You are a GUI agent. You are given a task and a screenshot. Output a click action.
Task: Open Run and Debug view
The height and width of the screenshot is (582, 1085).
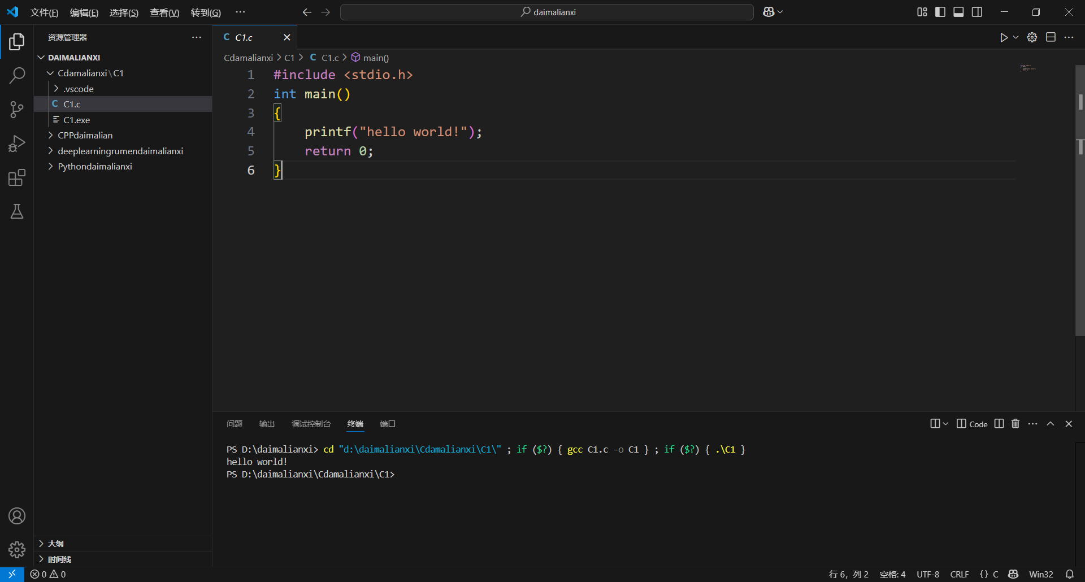[x=17, y=144]
